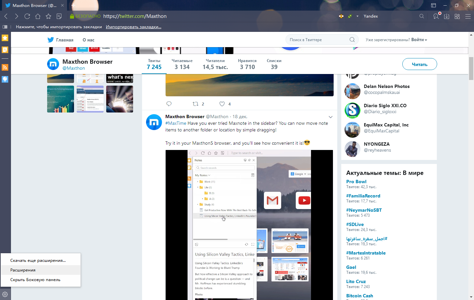Open the colored pencils media thumbnail
This screenshot has width=474, height=300.
click(x=60, y=99)
